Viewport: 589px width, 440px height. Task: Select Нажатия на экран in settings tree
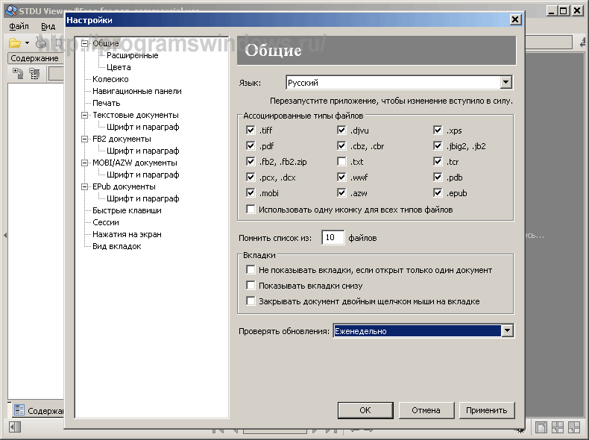coord(127,234)
